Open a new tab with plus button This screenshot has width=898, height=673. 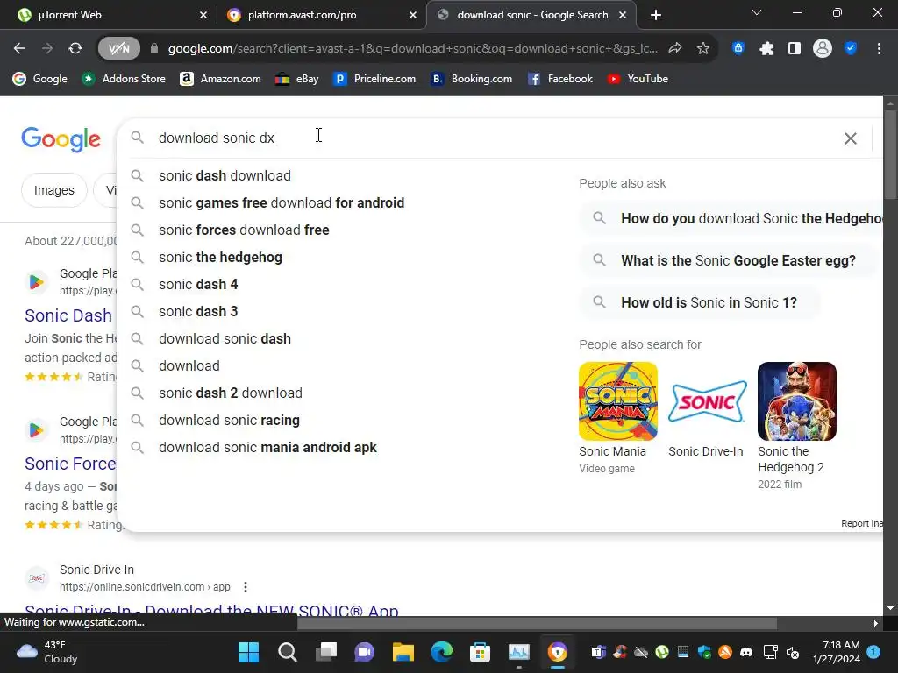click(x=656, y=15)
